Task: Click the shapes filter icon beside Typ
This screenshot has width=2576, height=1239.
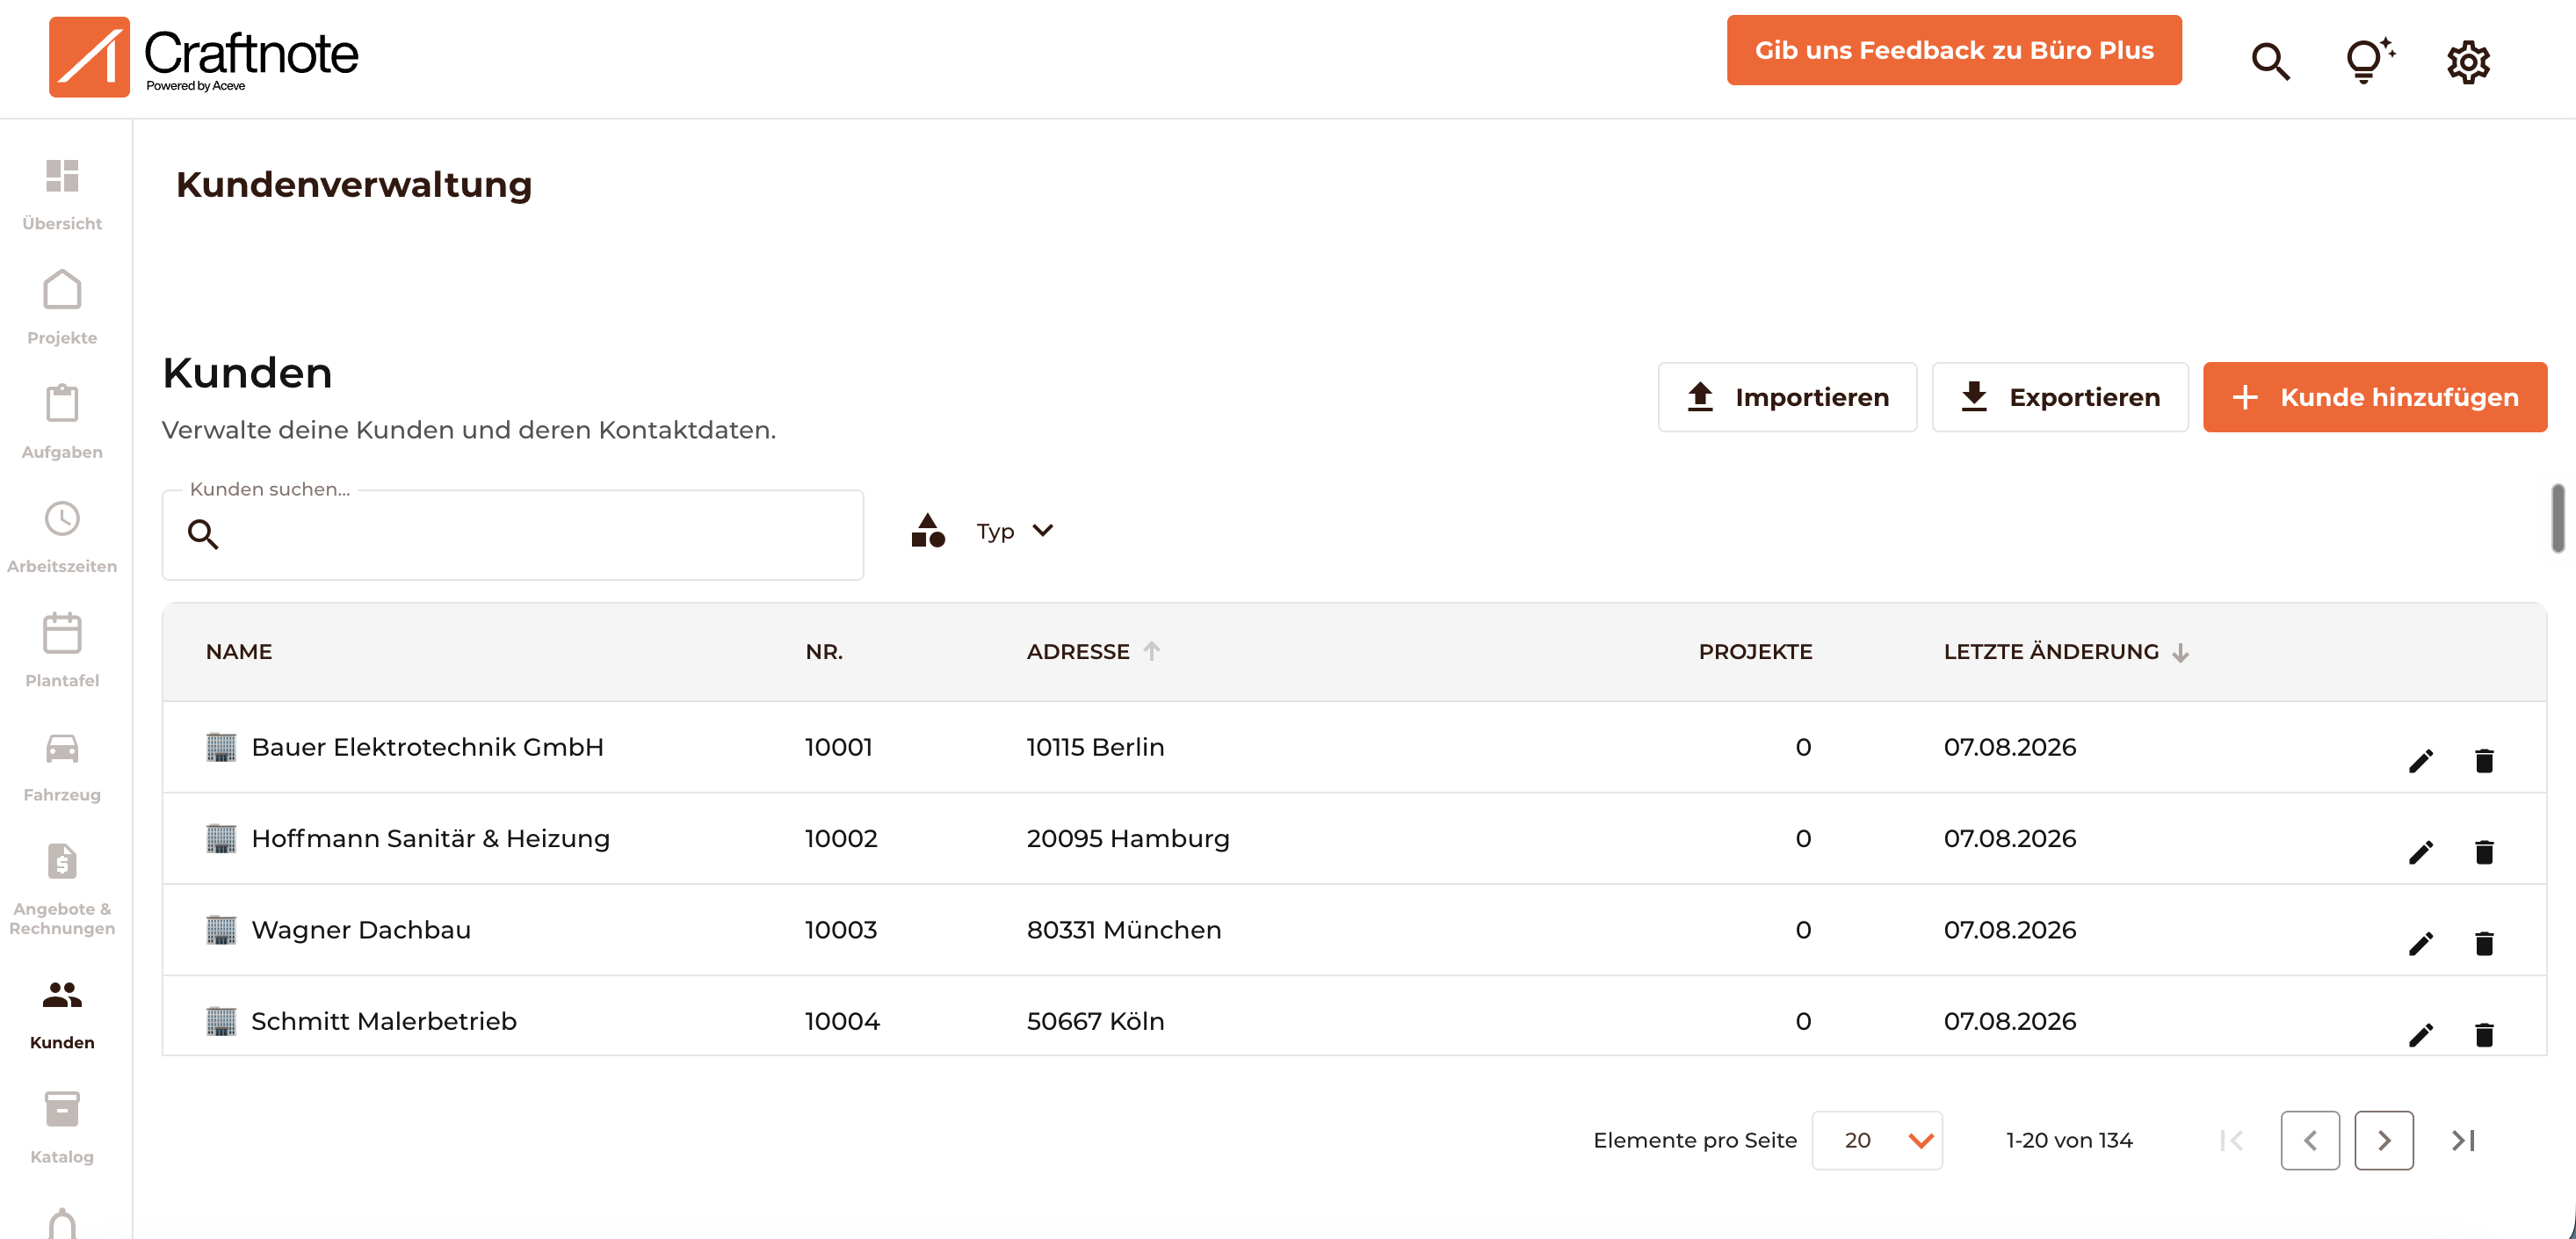Action: tap(928, 531)
